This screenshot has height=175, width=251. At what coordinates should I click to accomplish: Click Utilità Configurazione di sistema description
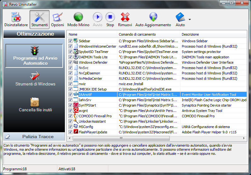(x=206, y=127)
